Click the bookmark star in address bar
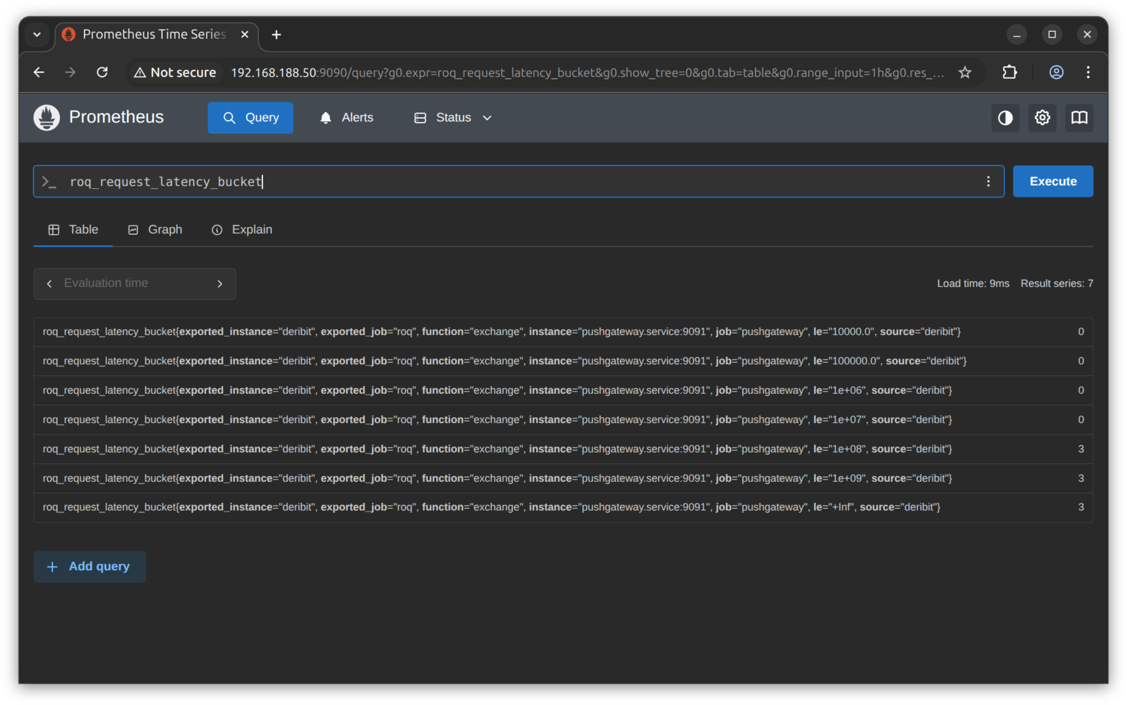Image resolution: width=1127 pixels, height=705 pixels. (x=965, y=72)
